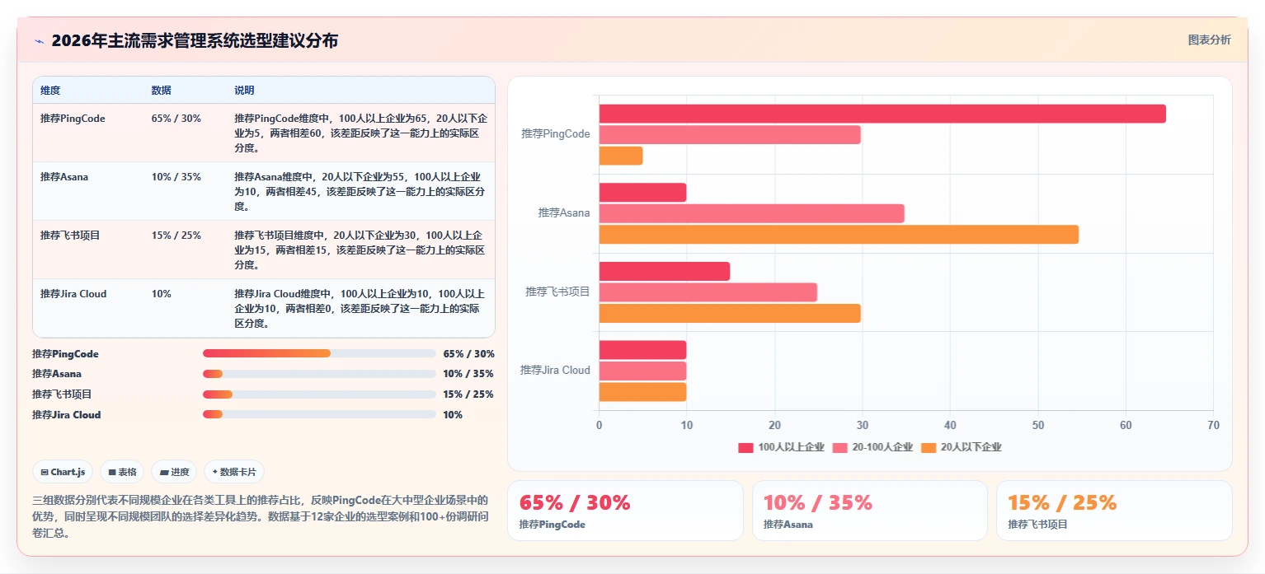Image resolution: width=1265 pixels, height=574 pixels.
Task: Click the 数据卡片 tag chip
Action: 234,472
